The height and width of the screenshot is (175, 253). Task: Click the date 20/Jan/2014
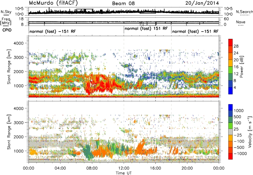pyautogui.click(x=202, y=3)
